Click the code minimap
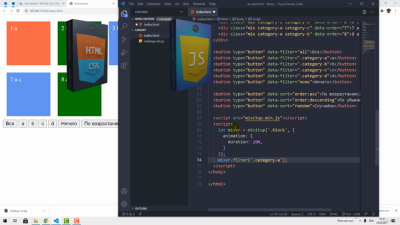Screen dimensions: 400x225 click(x=368, y=37)
